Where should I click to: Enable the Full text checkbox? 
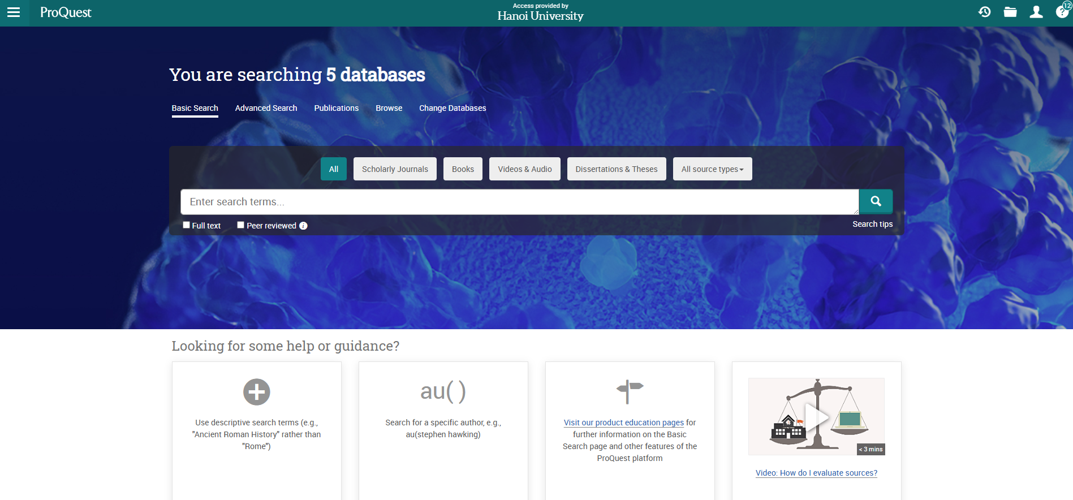(186, 225)
